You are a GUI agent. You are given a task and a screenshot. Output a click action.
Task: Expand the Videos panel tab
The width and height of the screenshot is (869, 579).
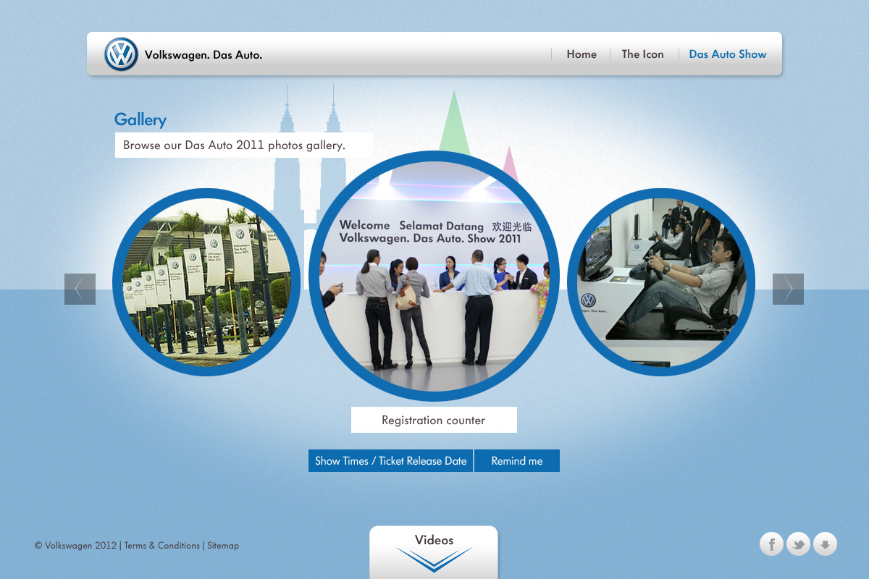(434, 552)
